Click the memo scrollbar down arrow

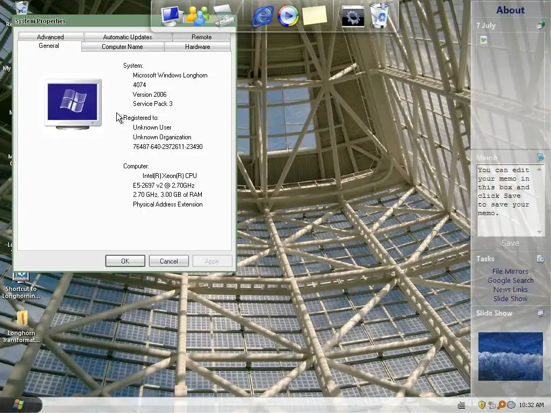coord(539,232)
